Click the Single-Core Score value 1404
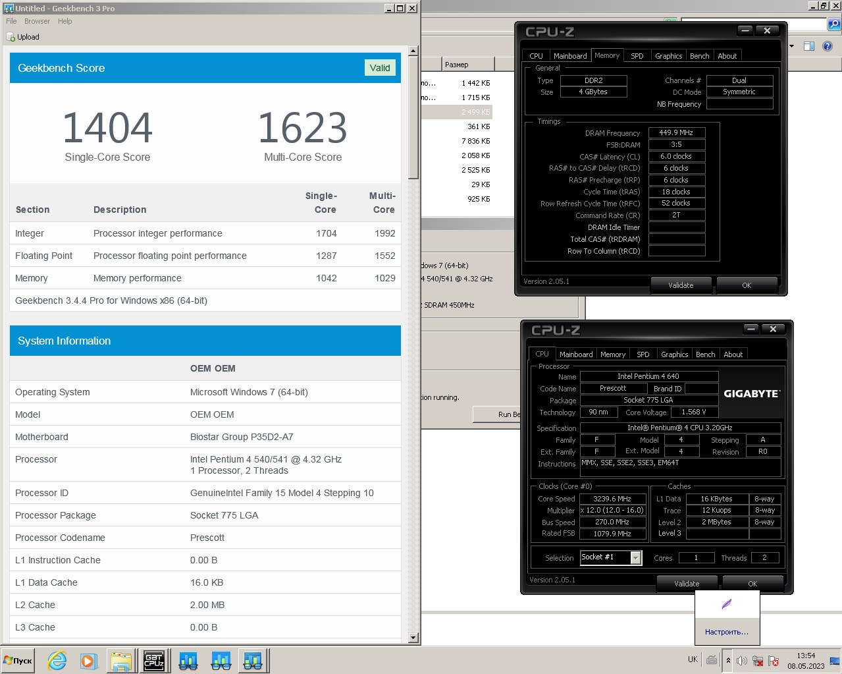Viewport: 842px width, 674px height. click(x=107, y=128)
